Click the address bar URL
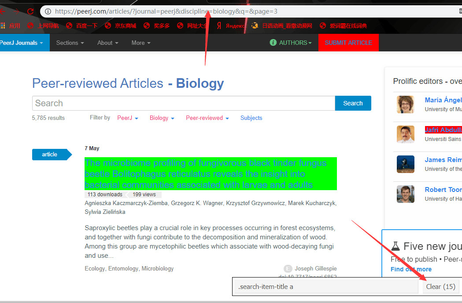Screen dimensions: 462x303 pos(166,11)
